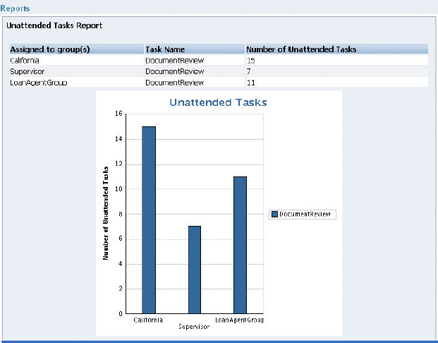Click the Supervisor x-axis label
The height and width of the screenshot is (343, 438).
194,327
